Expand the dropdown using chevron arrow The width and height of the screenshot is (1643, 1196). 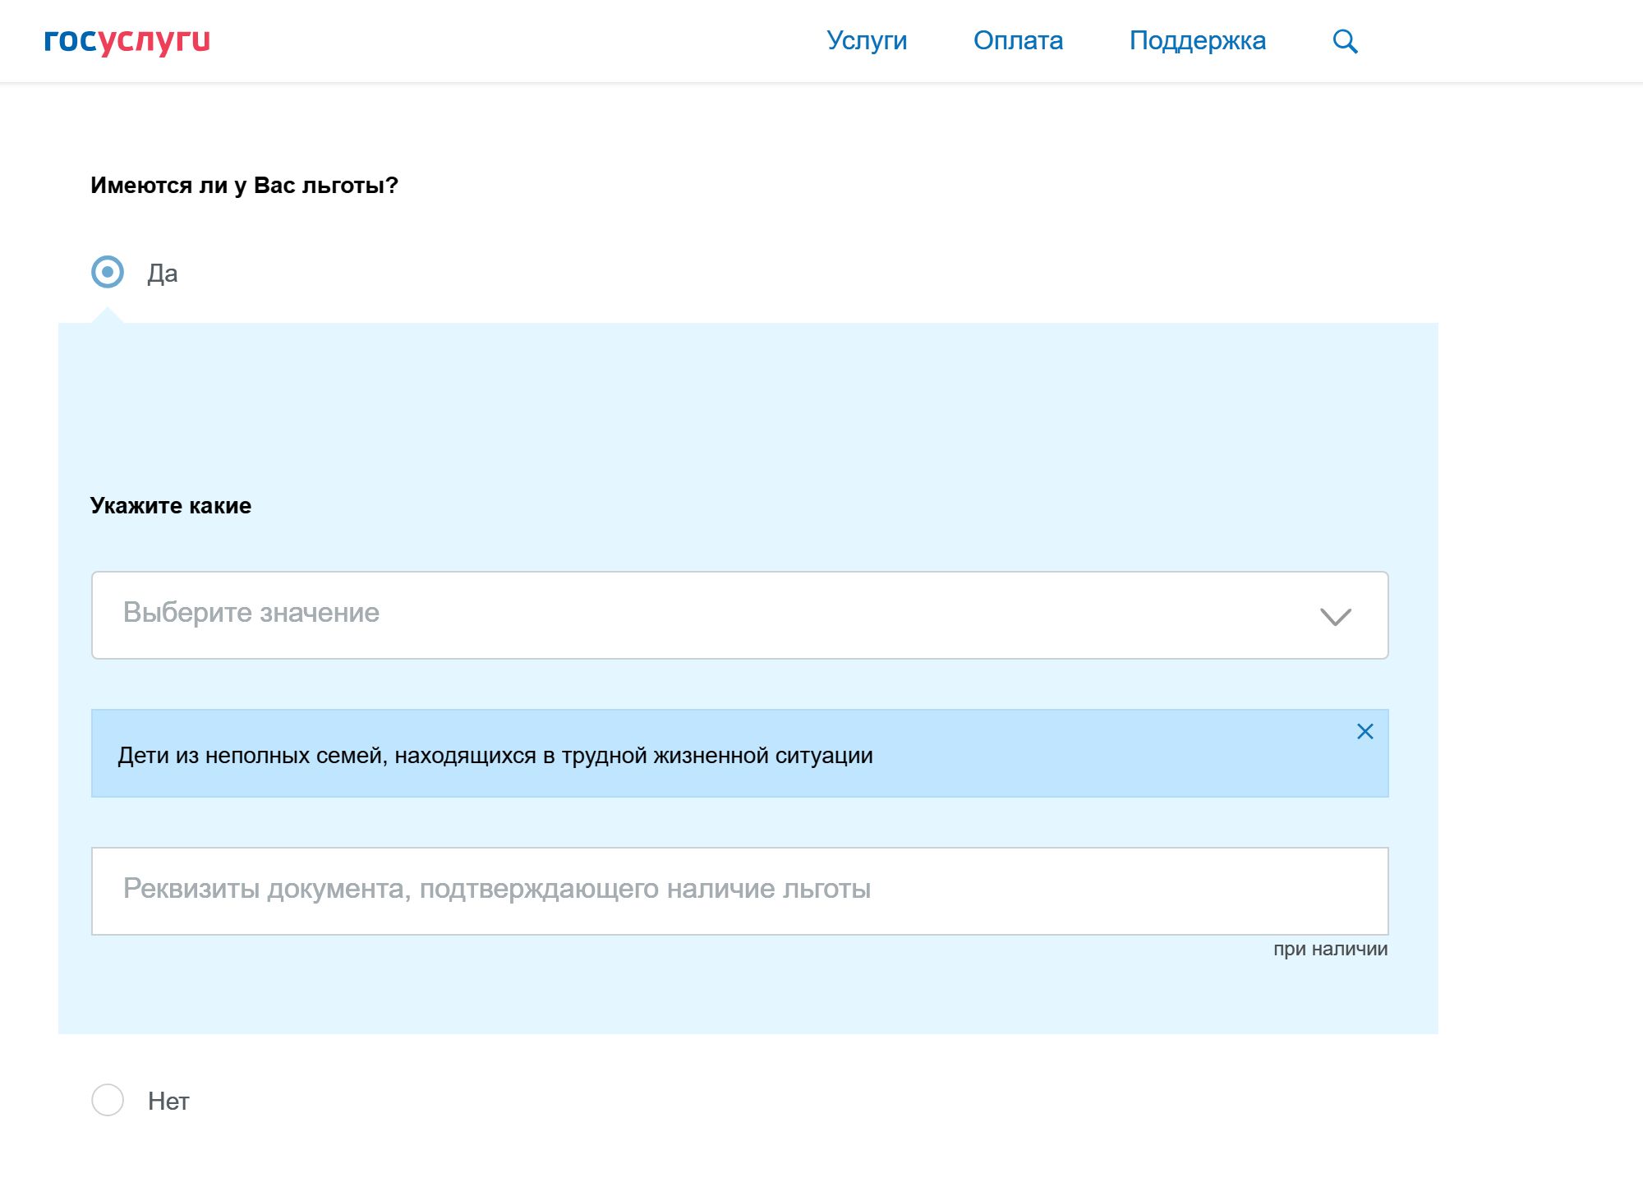click(1335, 616)
